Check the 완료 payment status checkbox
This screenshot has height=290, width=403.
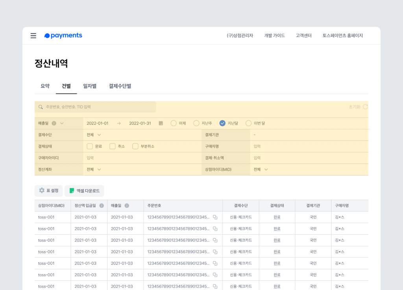[90, 146]
